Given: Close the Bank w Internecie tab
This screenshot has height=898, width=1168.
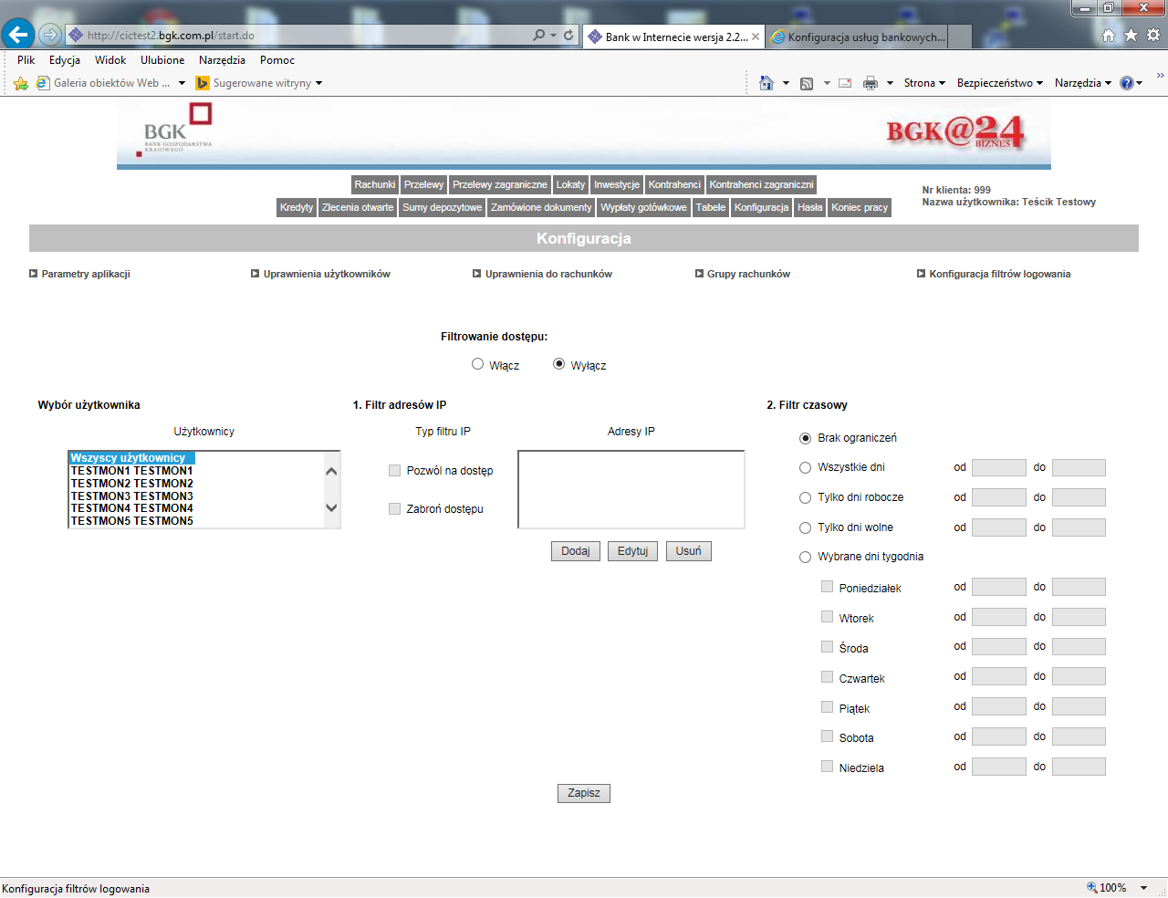Looking at the screenshot, I should click(756, 37).
